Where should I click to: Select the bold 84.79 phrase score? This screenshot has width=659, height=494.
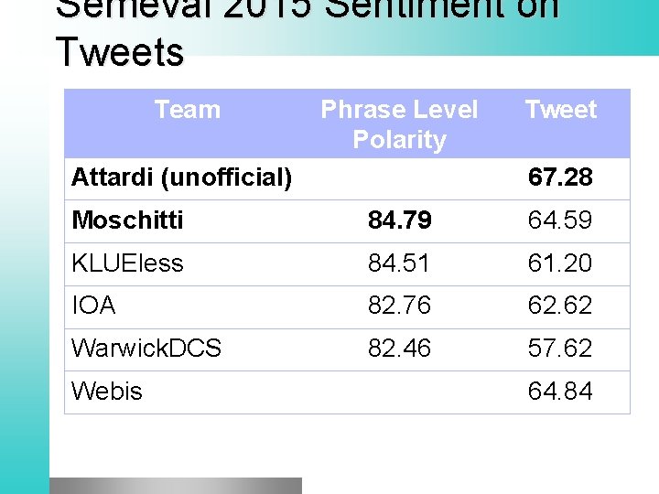pos(399,220)
